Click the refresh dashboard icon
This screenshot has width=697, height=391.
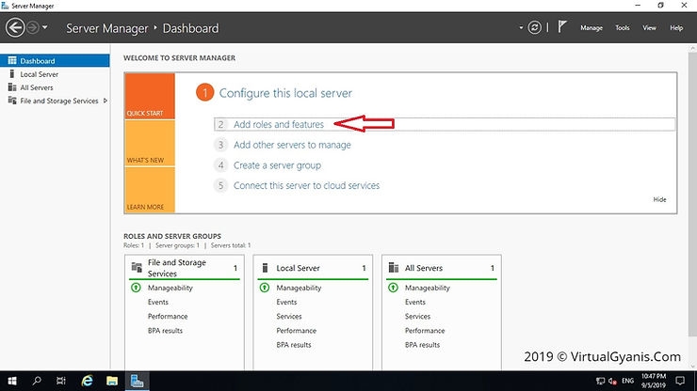535,28
